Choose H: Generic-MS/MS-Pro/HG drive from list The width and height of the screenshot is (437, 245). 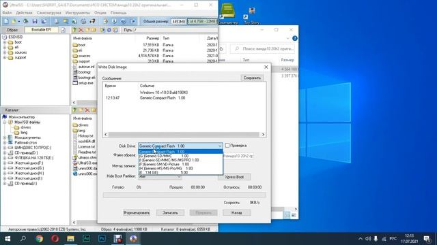pos(180,168)
